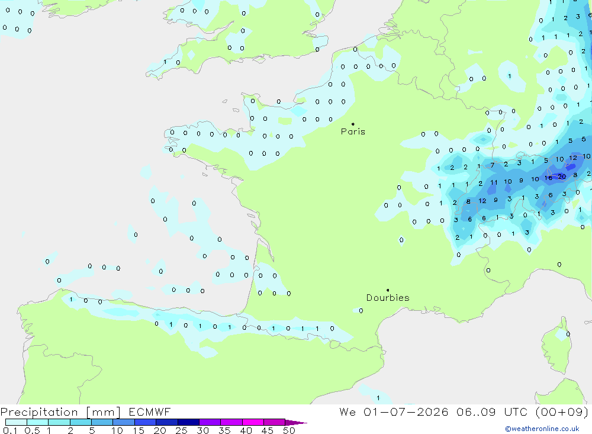This screenshot has width=592, height=434.
Task: Click the legend scale label 25
Action: click(181, 430)
